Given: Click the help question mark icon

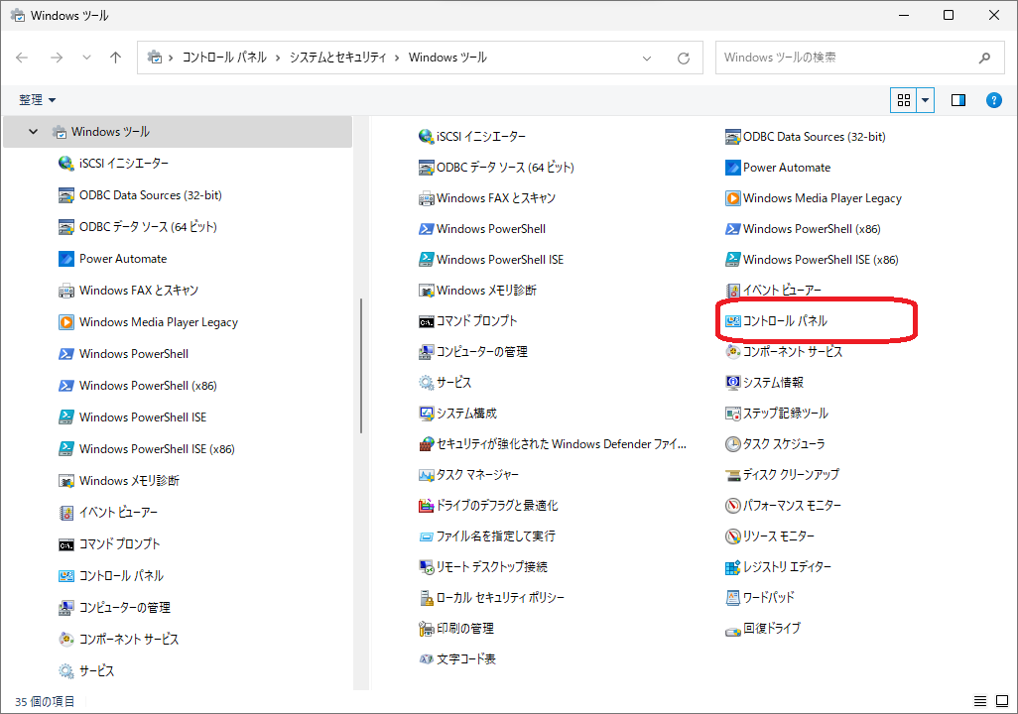Looking at the screenshot, I should 993,100.
